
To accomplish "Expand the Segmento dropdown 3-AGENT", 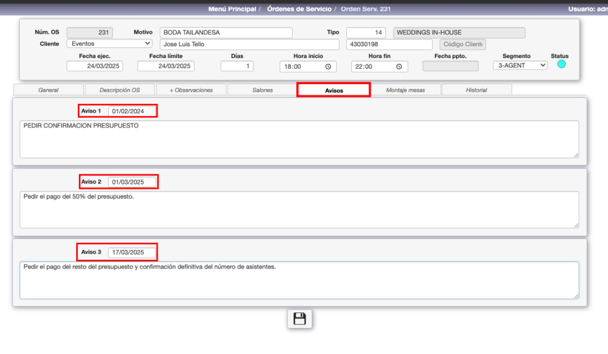I will [520, 65].
